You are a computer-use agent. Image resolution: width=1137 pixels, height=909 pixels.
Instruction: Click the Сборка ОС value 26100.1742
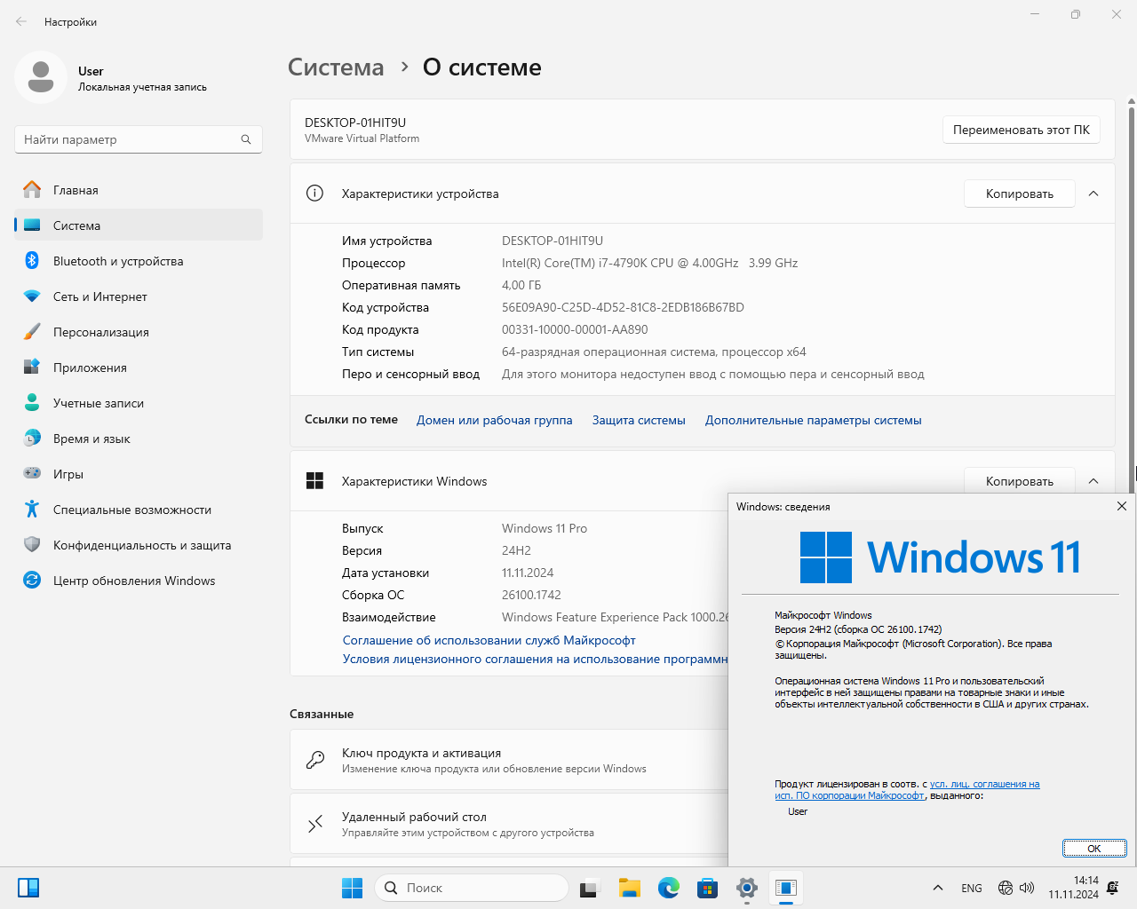tap(531, 595)
